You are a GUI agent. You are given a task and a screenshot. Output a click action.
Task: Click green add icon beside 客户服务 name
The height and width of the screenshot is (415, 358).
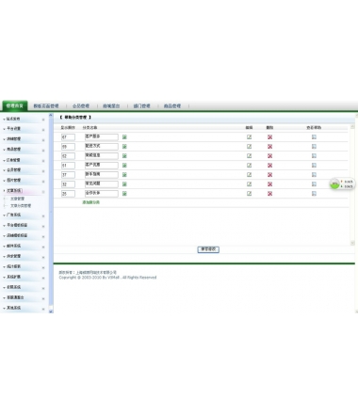[124, 137]
